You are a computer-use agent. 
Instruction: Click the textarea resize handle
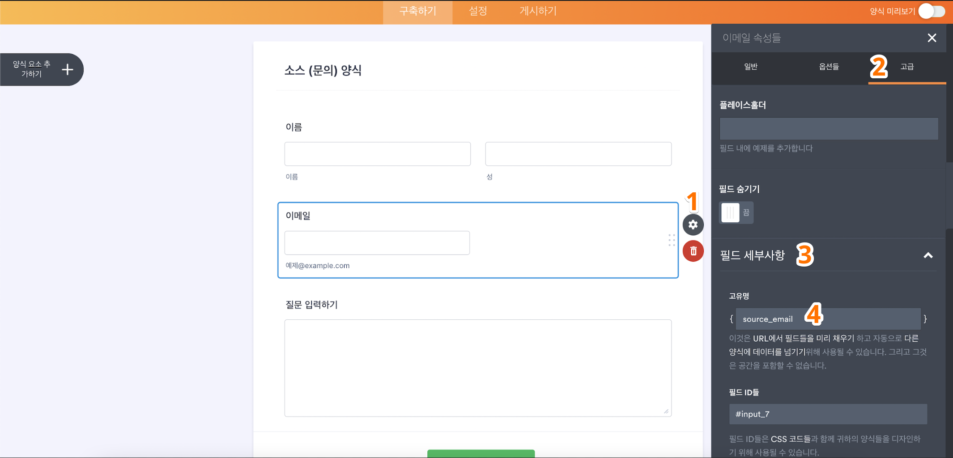click(x=666, y=411)
